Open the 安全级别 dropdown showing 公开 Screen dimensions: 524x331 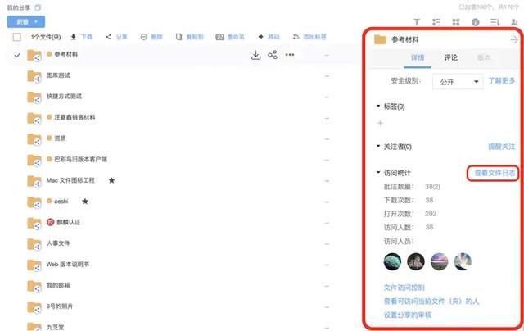coord(458,82)
